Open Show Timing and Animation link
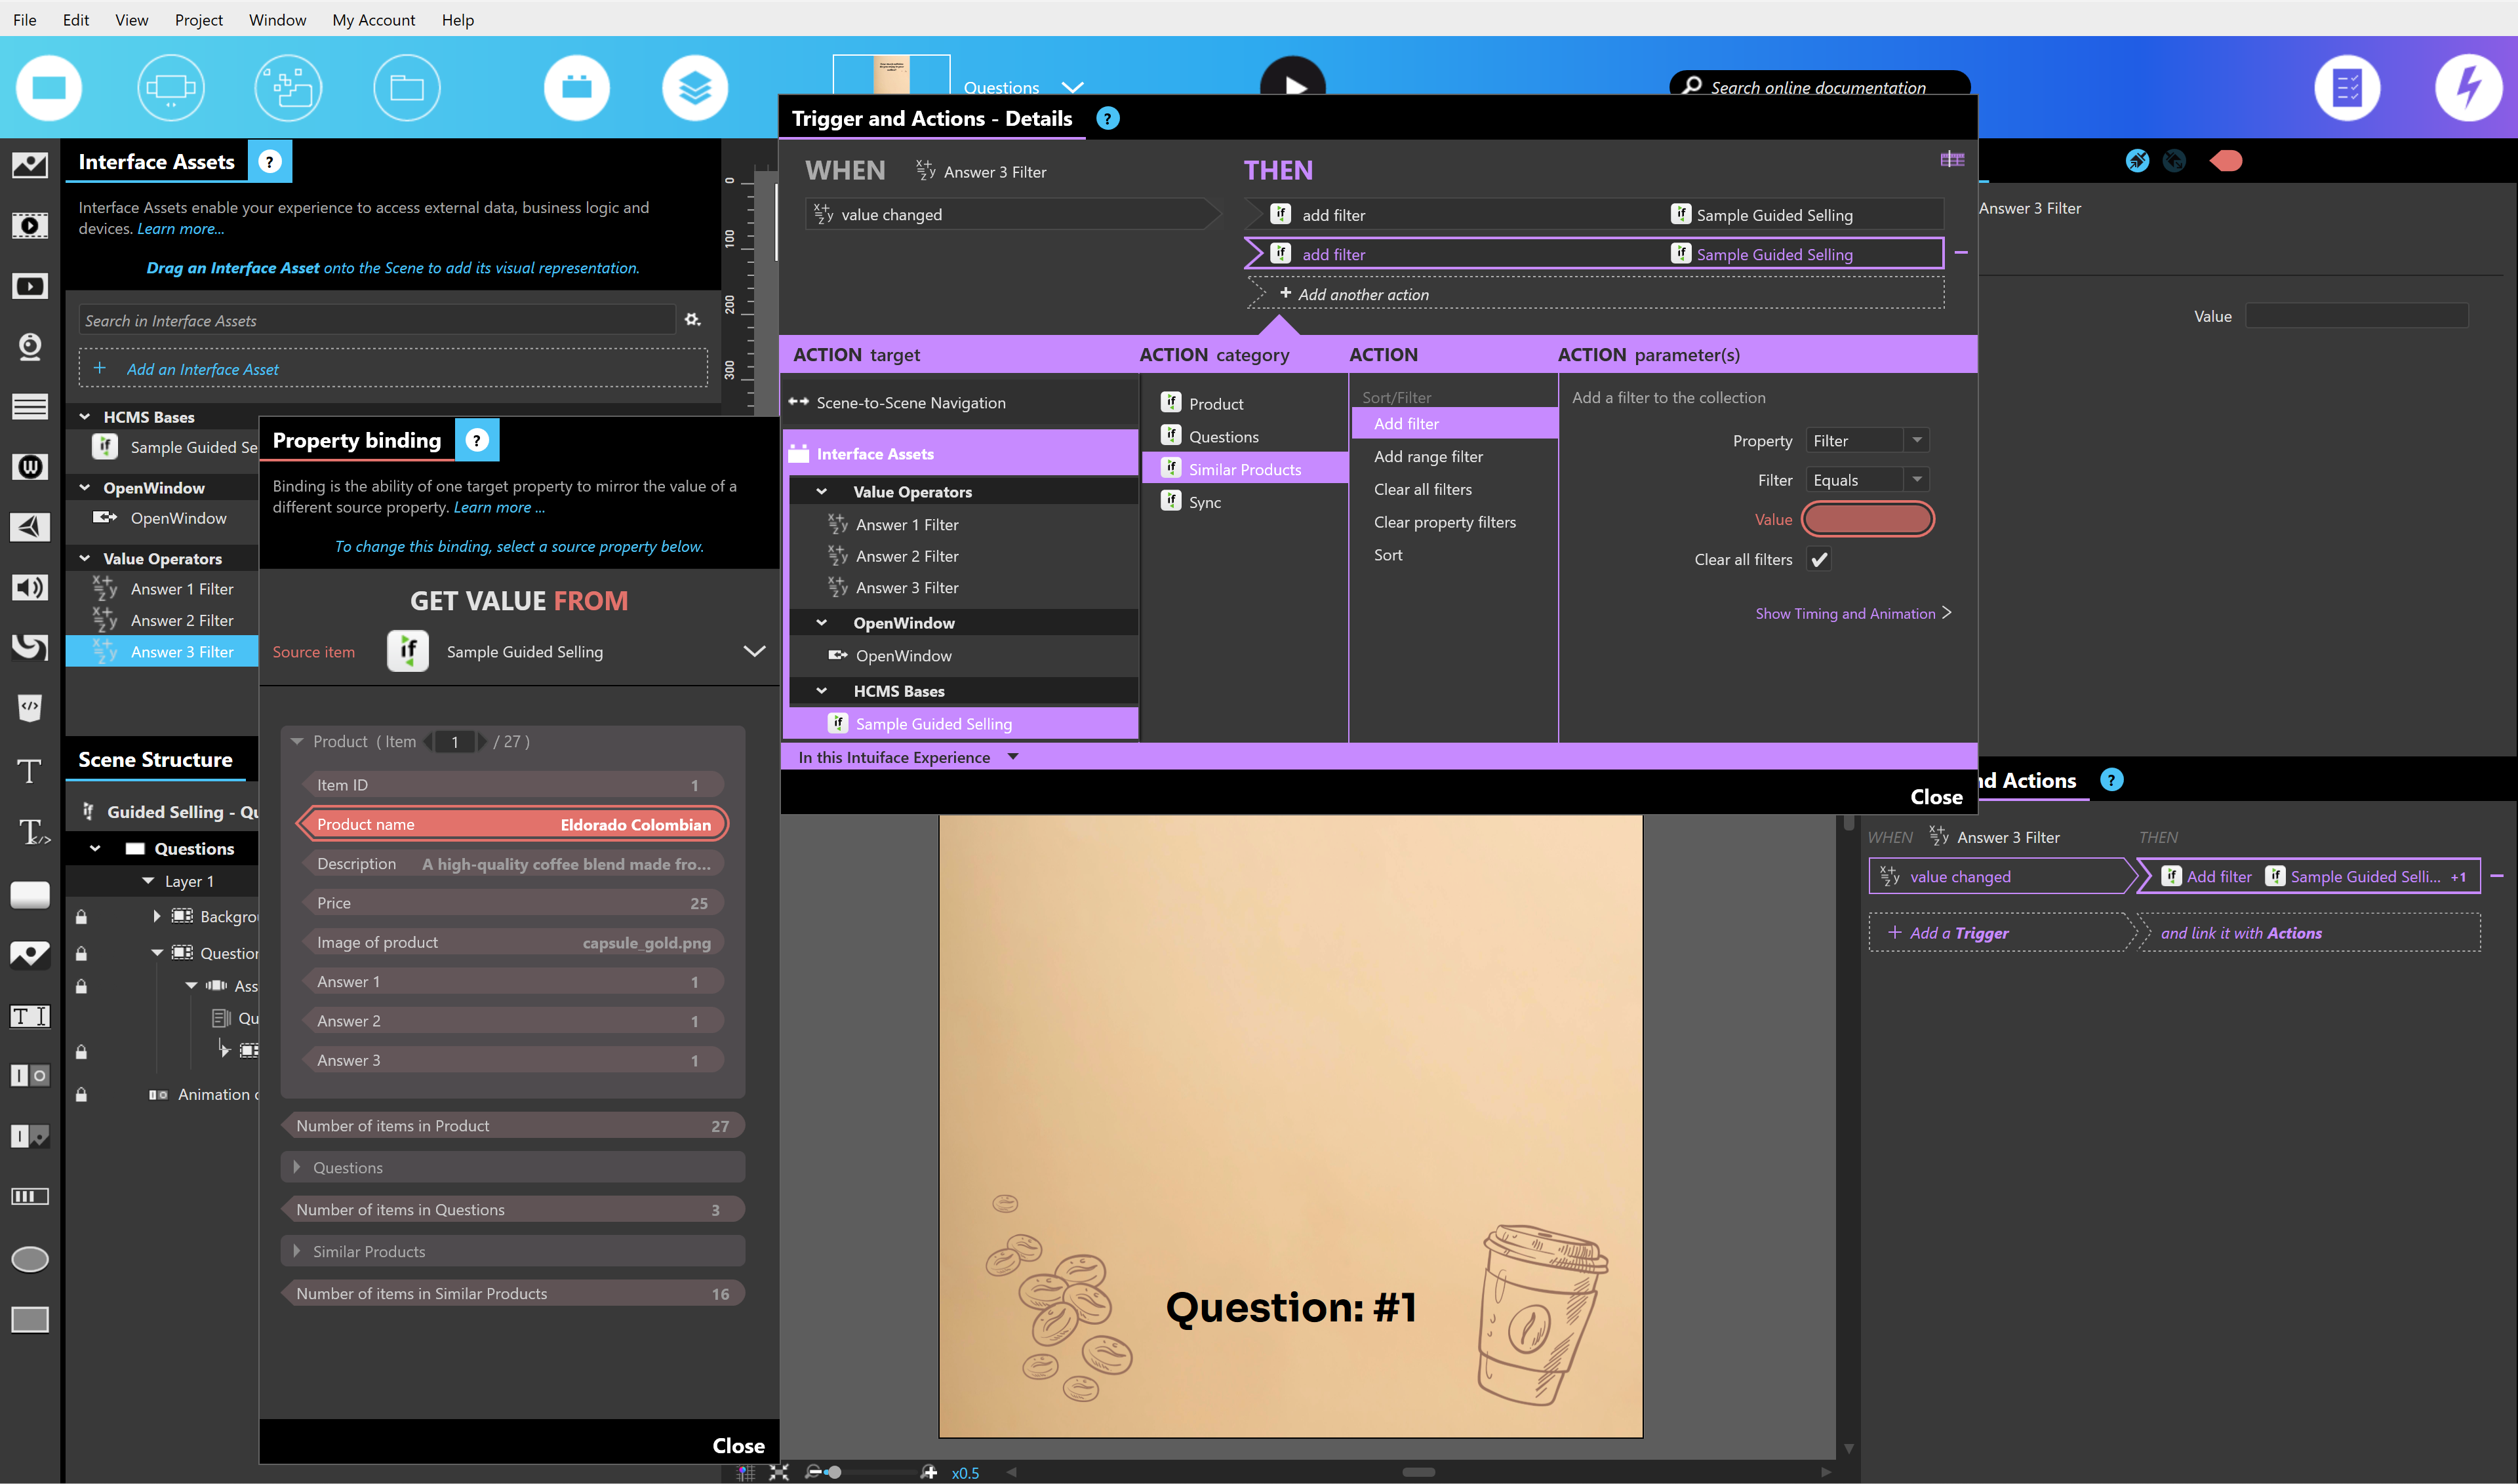 pos(1852,613)
